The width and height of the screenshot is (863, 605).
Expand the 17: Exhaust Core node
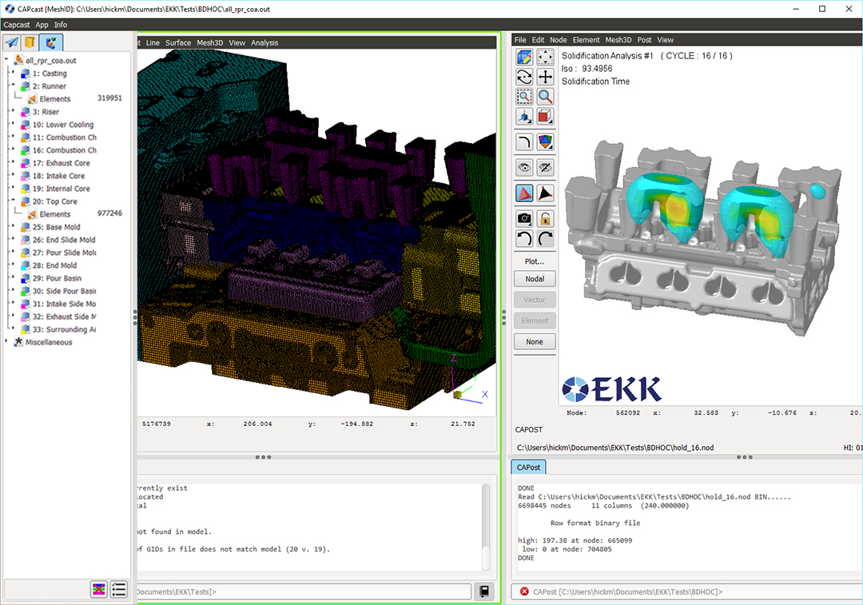point(14,162)
